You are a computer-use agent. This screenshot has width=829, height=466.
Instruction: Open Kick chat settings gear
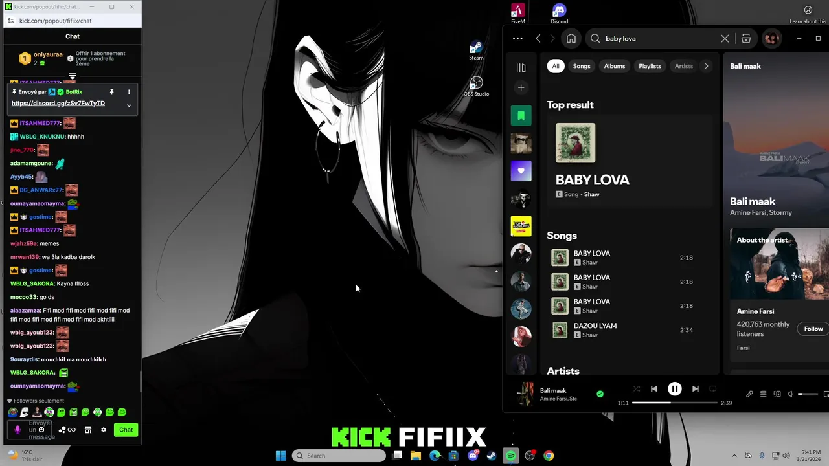pos(103,430)
